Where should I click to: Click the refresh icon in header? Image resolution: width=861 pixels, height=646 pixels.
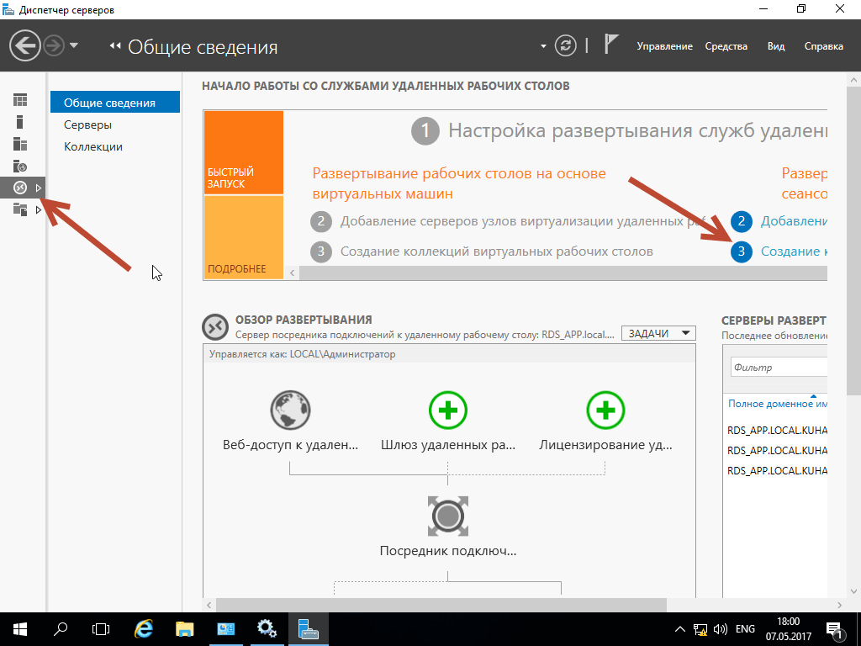click(568, 45)
